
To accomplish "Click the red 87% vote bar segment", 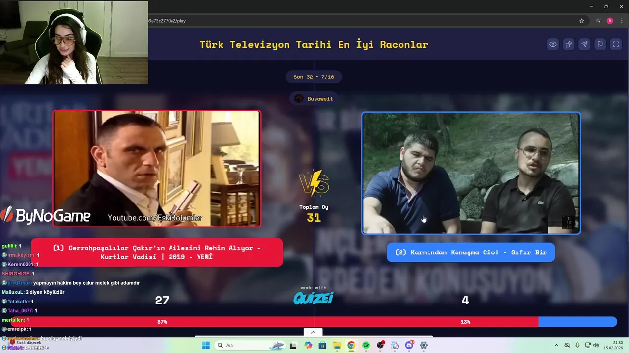I will point(275,322).
